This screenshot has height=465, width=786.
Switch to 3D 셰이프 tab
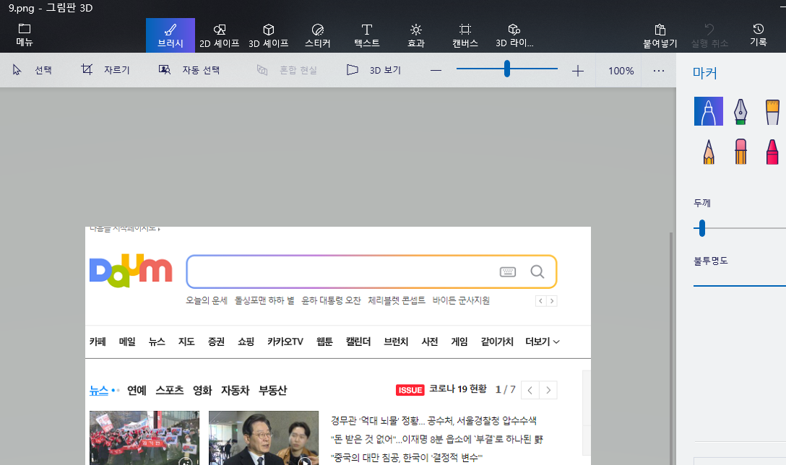click(x=269, y=35)
